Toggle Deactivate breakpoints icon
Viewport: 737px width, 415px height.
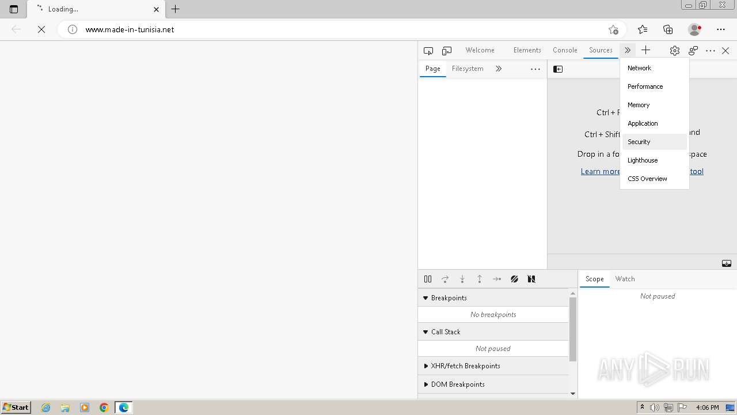(x=514, y=279)
